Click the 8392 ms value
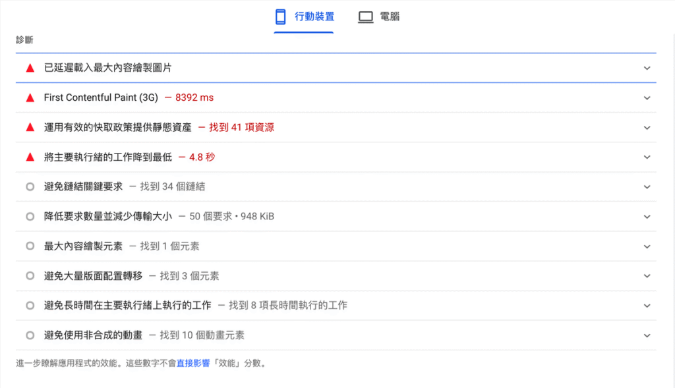This screenshot has width=675, height=388. click(x=194, y=97)
